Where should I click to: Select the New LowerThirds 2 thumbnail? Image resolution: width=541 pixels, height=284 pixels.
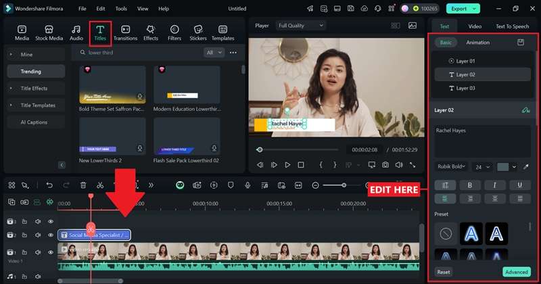coord(112,137)
